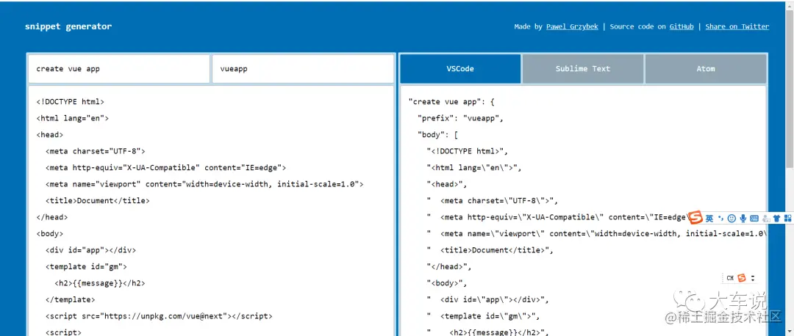Screen dimensions: 794x336
Task: Open the GitHub source code link
Action: (682, 27)
